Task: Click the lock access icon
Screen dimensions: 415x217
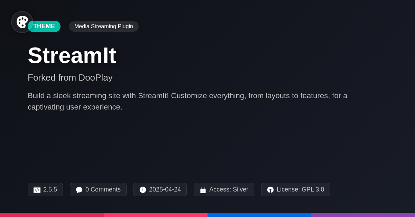Action: [203, 190]
